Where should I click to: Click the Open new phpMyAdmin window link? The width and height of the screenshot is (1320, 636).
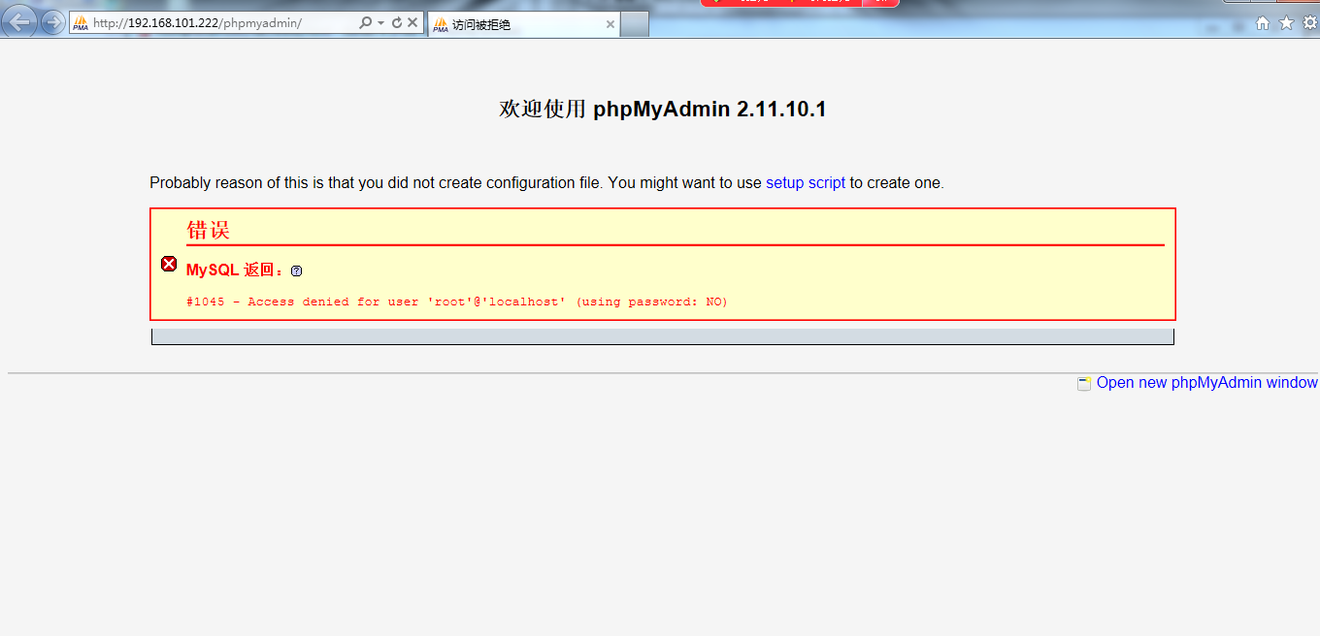click(1207, 383)
